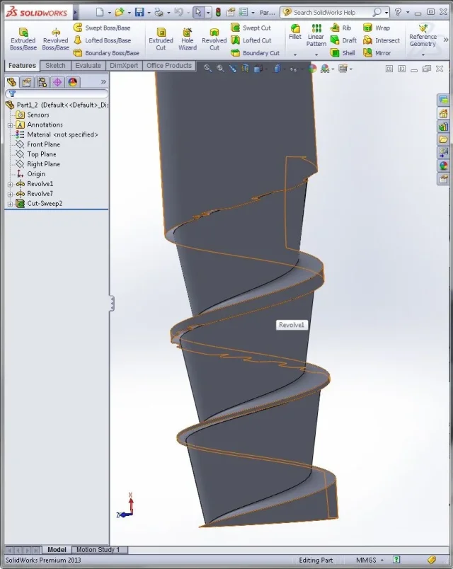
Task: Switch to the Sketch tab
Action: pyautogui.click(x=55, y=66)
